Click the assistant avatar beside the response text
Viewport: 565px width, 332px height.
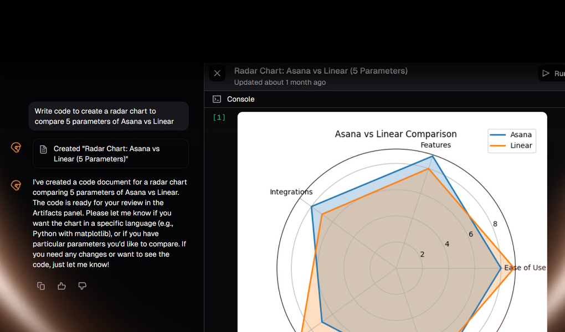16,185
